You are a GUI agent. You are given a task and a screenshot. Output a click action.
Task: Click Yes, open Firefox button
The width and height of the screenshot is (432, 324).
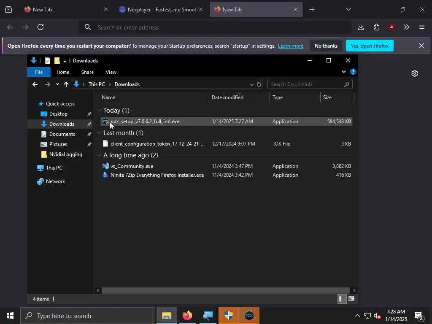click(370, 46)
